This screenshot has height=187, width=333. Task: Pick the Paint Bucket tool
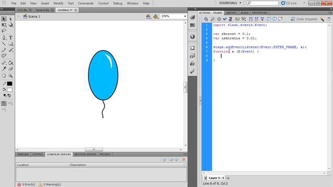(10, 63)
